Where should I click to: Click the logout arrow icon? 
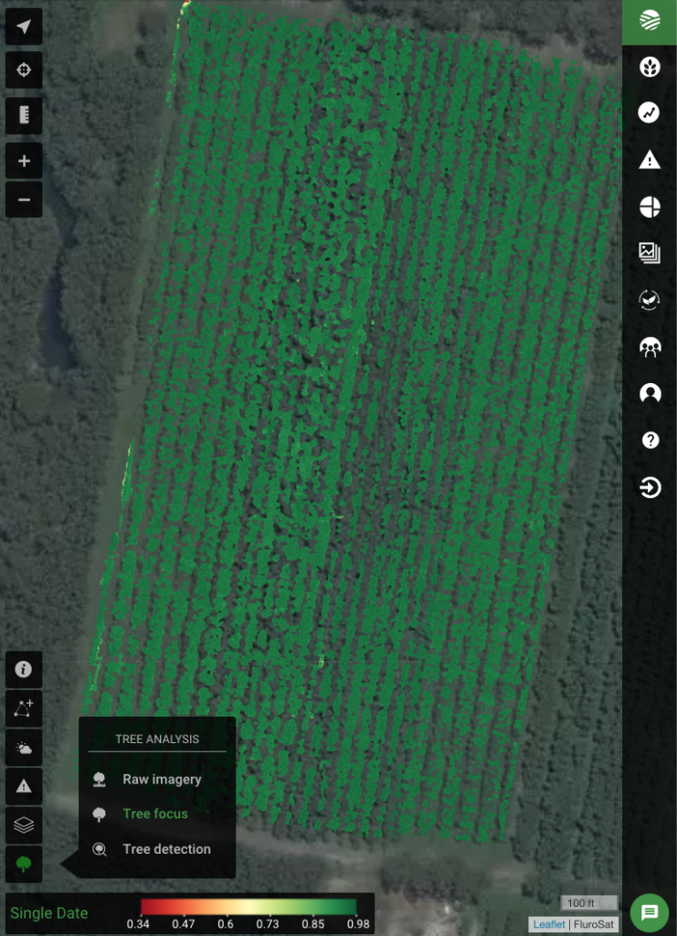click(x=650, y=487)
